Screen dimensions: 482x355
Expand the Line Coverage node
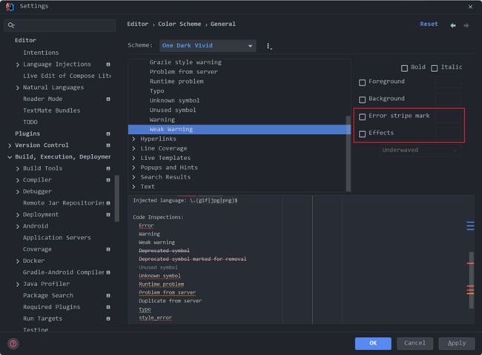(x=133, y=148)
